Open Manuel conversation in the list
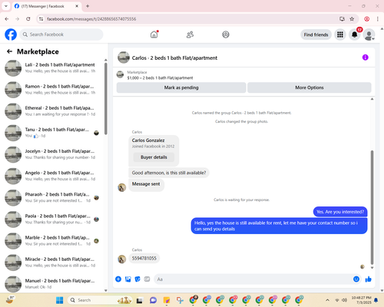The height and width of the screenshot is (307, 384). point(52,284)
